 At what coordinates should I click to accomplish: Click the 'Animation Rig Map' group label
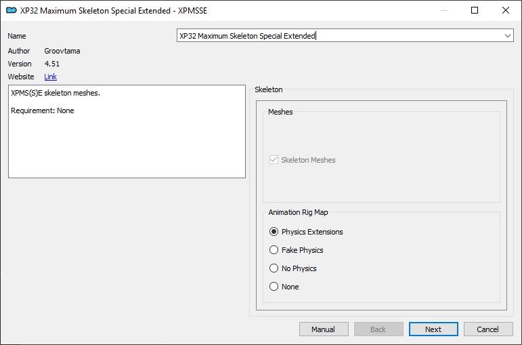298,212
